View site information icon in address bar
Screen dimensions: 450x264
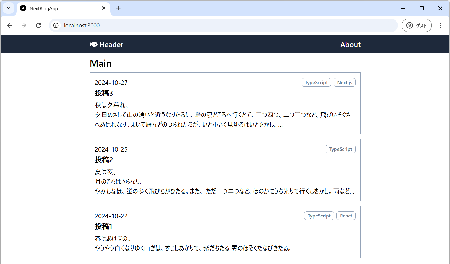tap(56, 25)
